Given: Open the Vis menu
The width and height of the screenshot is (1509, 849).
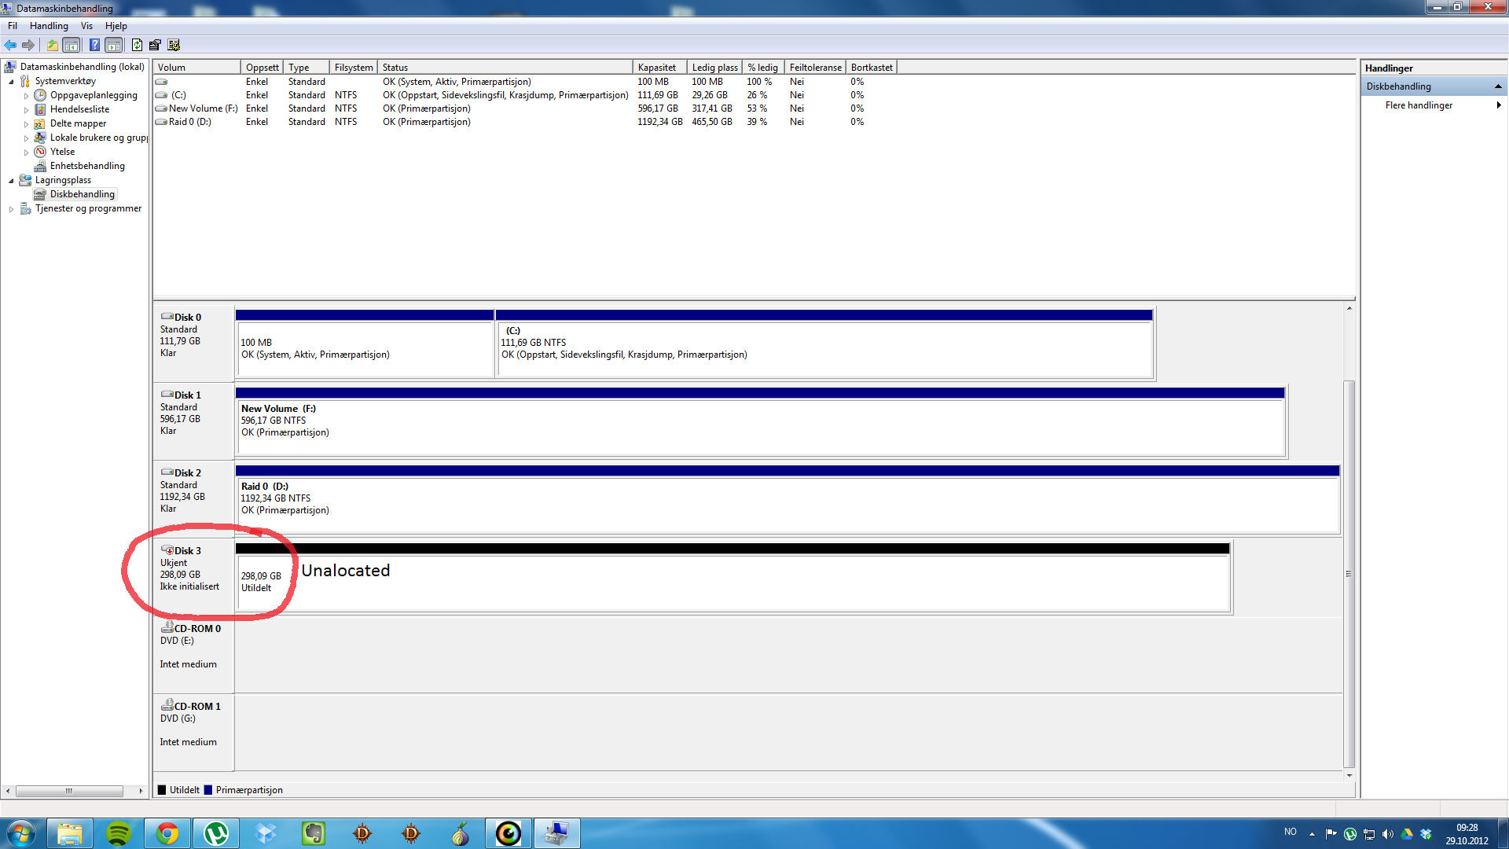Looking at the screenshot, I should pos(86,26).
